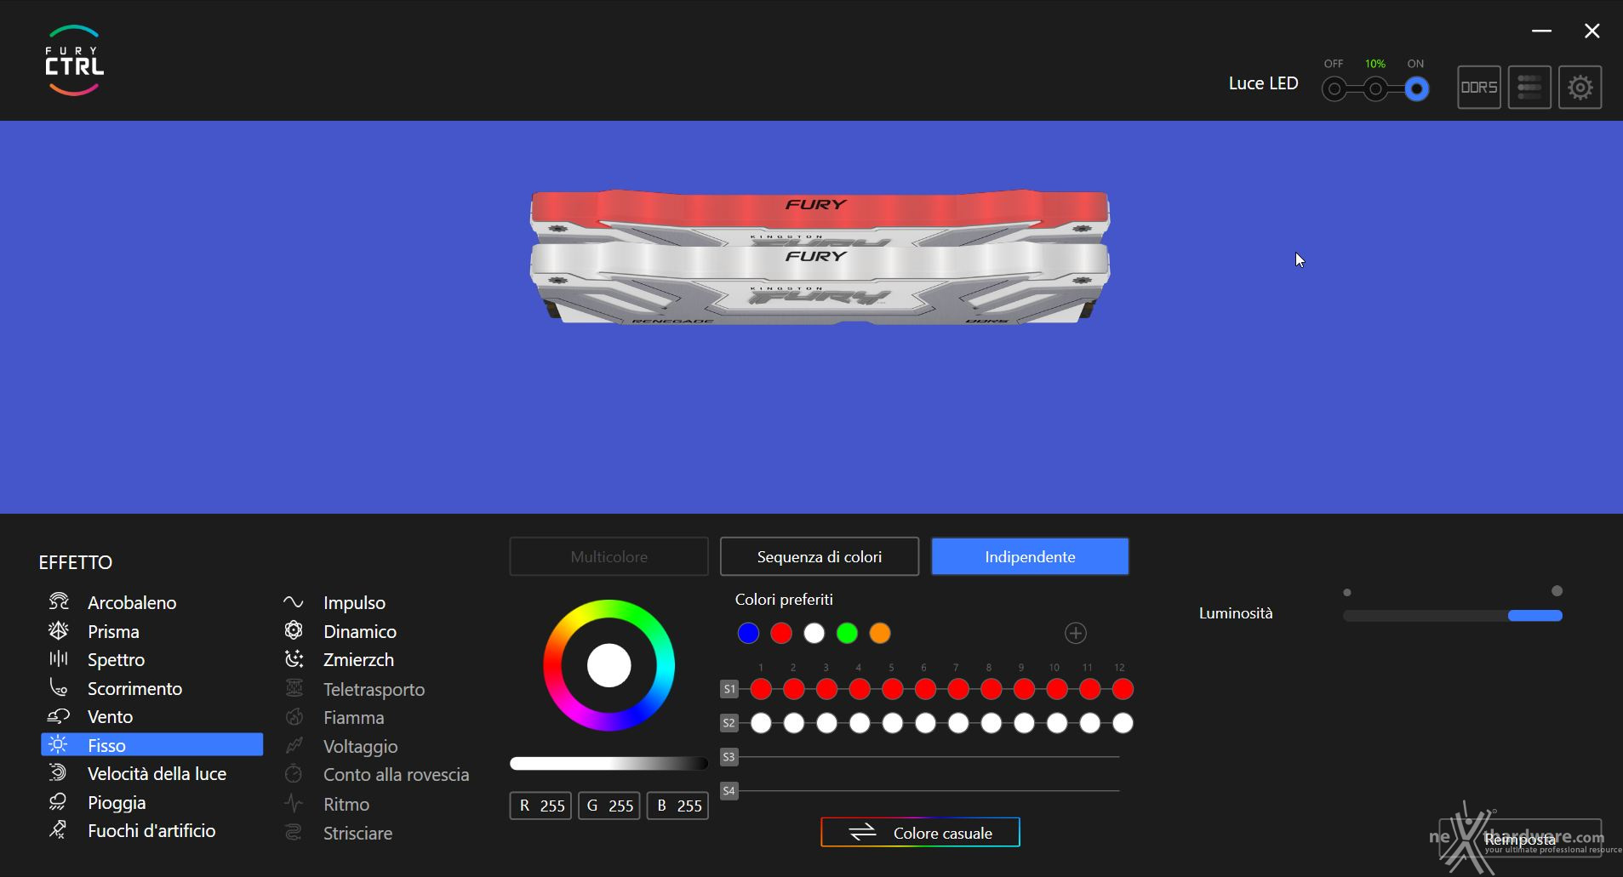Click the Impulso wave effect icon
Screen dimensions: 1623x877
tap(294, 602)
